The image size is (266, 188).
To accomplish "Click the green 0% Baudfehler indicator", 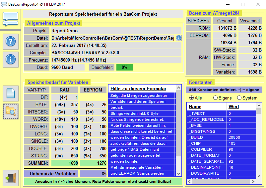I will [x=124, y=67].
